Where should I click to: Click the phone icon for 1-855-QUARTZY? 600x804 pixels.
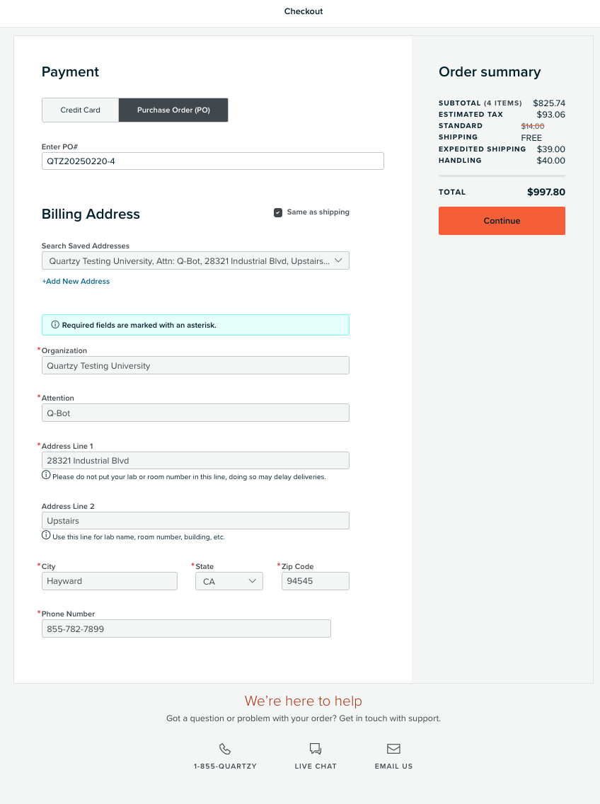click(224, 749)
